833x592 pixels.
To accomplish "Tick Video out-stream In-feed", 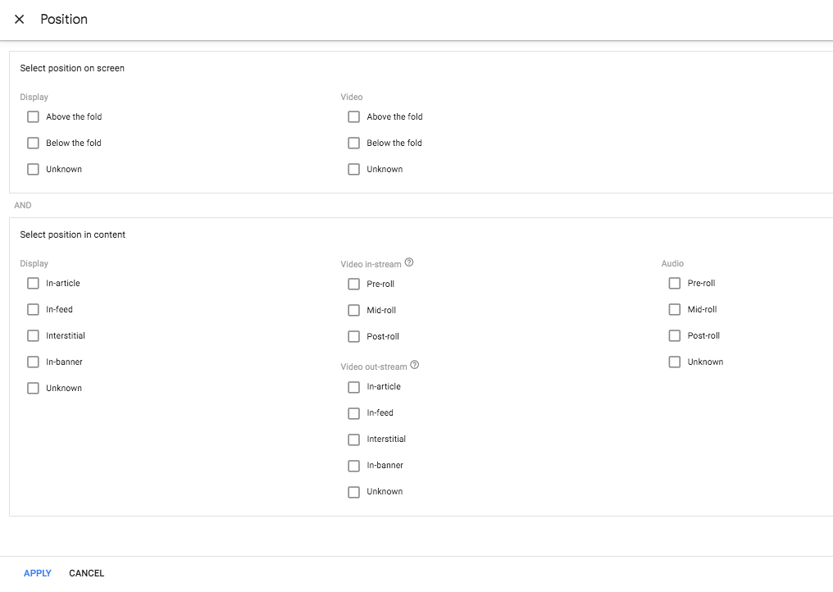I will 354,413.
